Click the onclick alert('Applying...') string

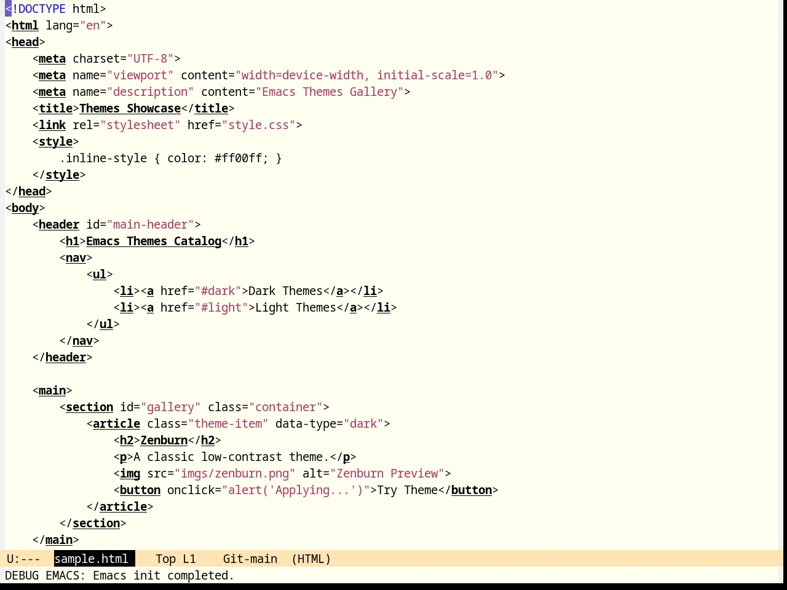(296, 490)
